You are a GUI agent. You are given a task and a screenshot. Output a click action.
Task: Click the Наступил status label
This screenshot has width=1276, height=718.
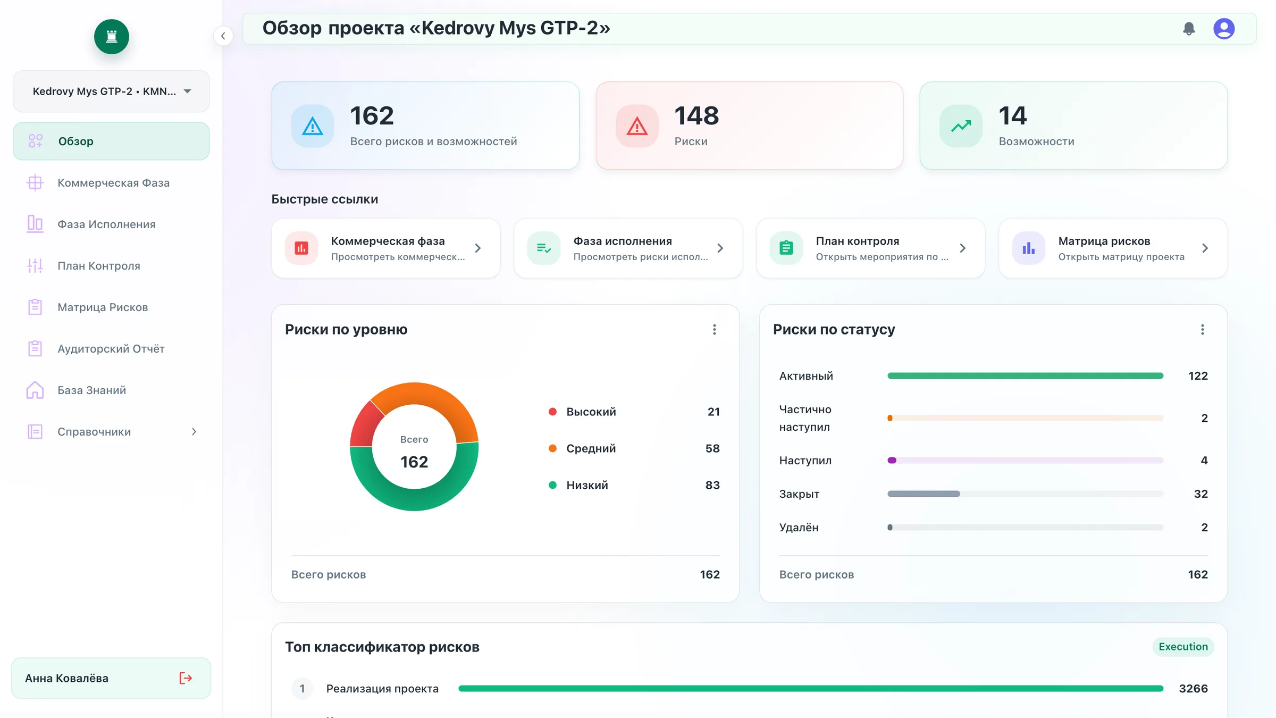coord(805,461)
